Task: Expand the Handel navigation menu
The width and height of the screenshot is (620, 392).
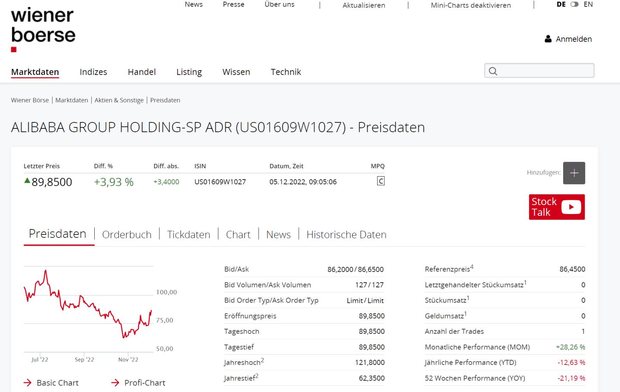Action: click(142, 72)
